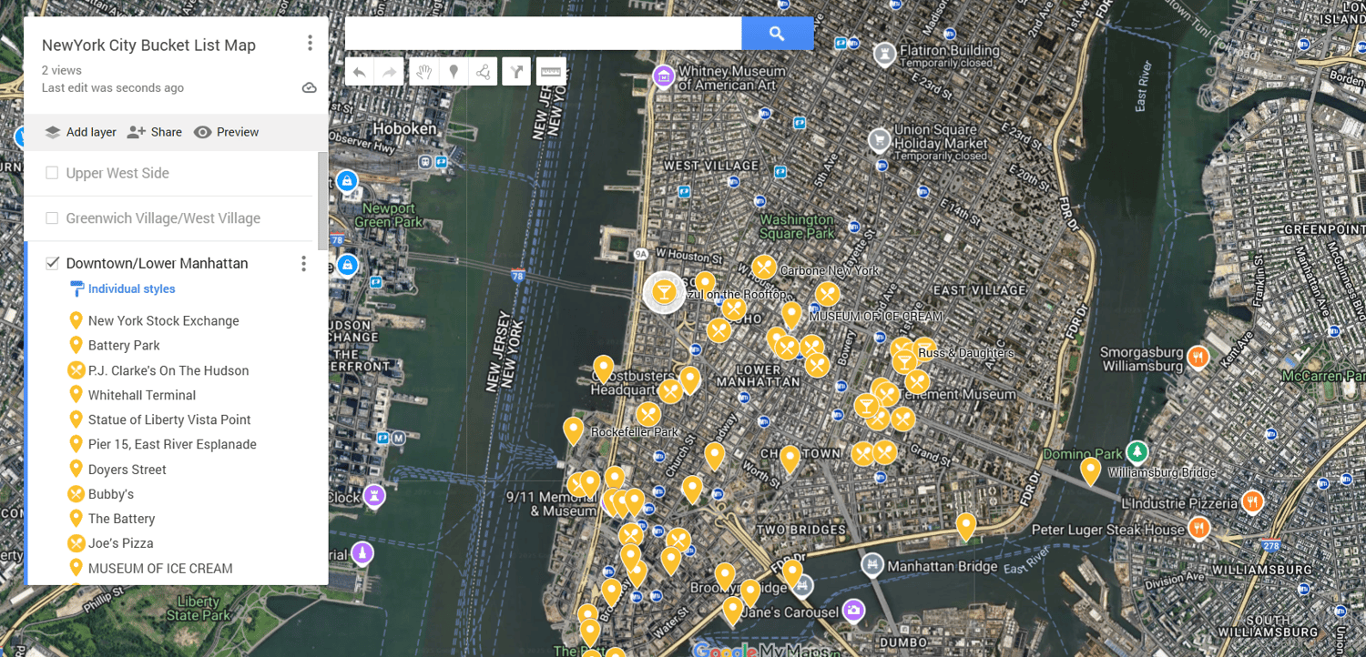1366x657 pixels.
Task: Open the Share dialog
Action: point(154,132)
